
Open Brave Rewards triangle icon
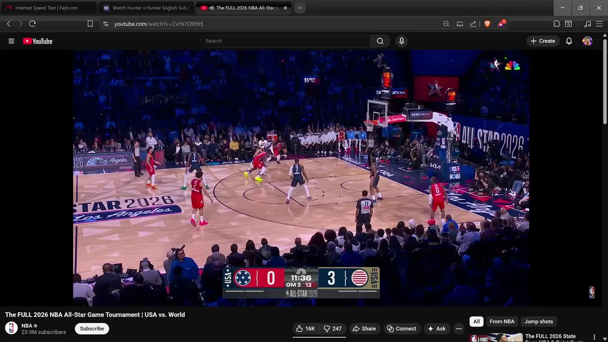501,23
